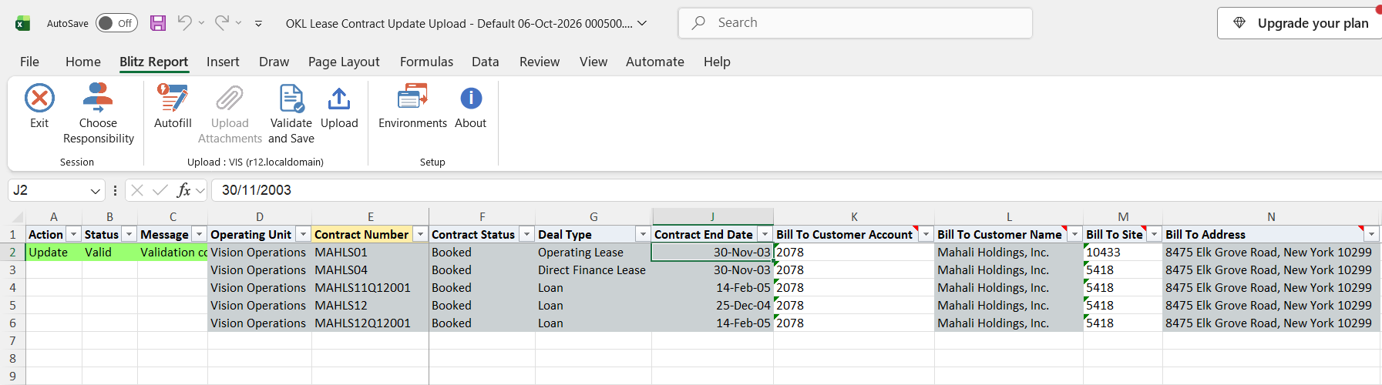This screenshot has height=385, width=1382.
Task: Click the 10433 Bill To Site cell
Action: [1123, 252]
